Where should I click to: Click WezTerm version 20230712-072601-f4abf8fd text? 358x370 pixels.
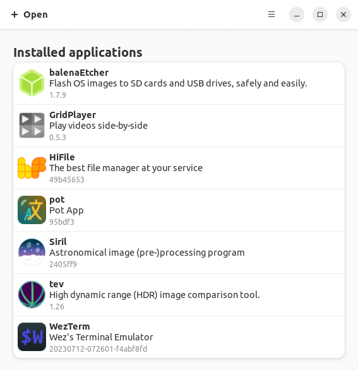pyautogui.click(x=98, y=349)
